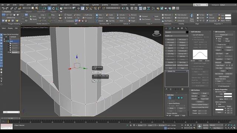
Task: Switch to the Freeform ribbon tab
Action: (17, 11)
